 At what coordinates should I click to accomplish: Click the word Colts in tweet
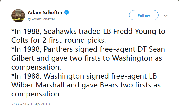(x=20, y=40)
